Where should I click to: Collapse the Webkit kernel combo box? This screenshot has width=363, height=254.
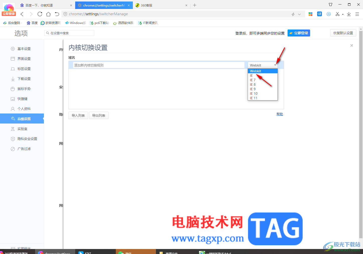(x=262, y=65)
